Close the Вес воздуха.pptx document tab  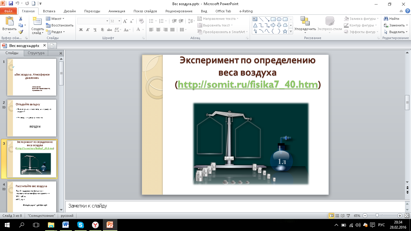coord(45,45)
